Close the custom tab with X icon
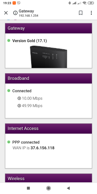The height and width of the screenshot is (194, 97). (6, 13)
